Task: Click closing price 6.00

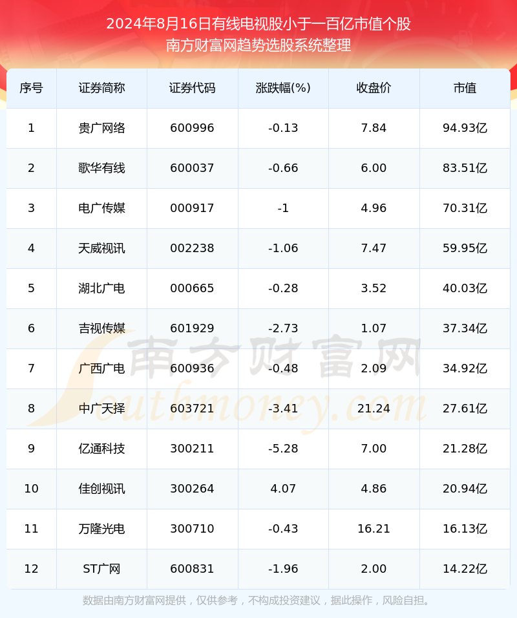Action: click(374, 168)
